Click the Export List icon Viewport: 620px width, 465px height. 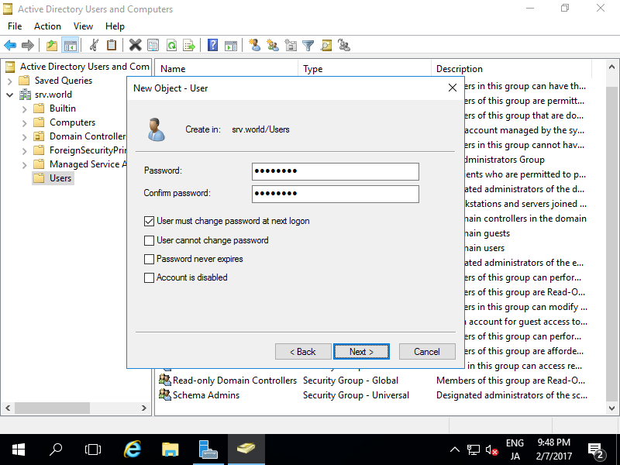[x=189, y=46]
